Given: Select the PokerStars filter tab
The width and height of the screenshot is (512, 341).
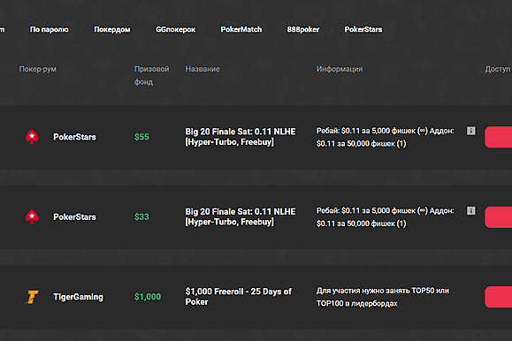Looking at the screenshot, I should click(363, 30).
